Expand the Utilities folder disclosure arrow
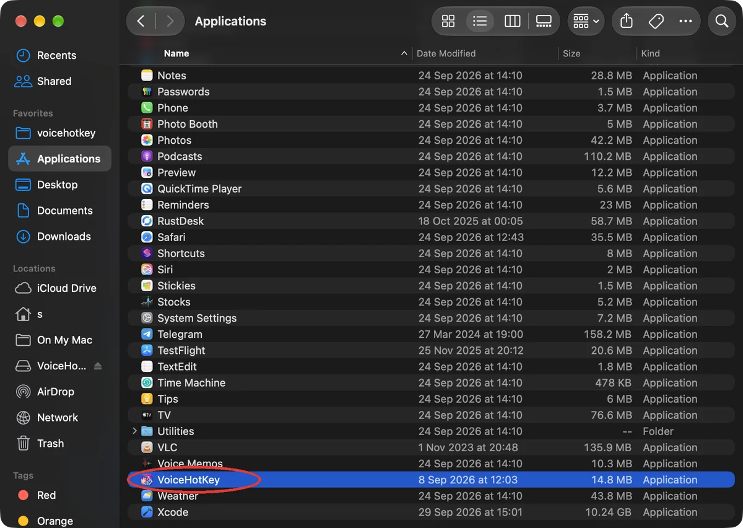The width and height of the screenshot is (743, 528). pos(135,431)
